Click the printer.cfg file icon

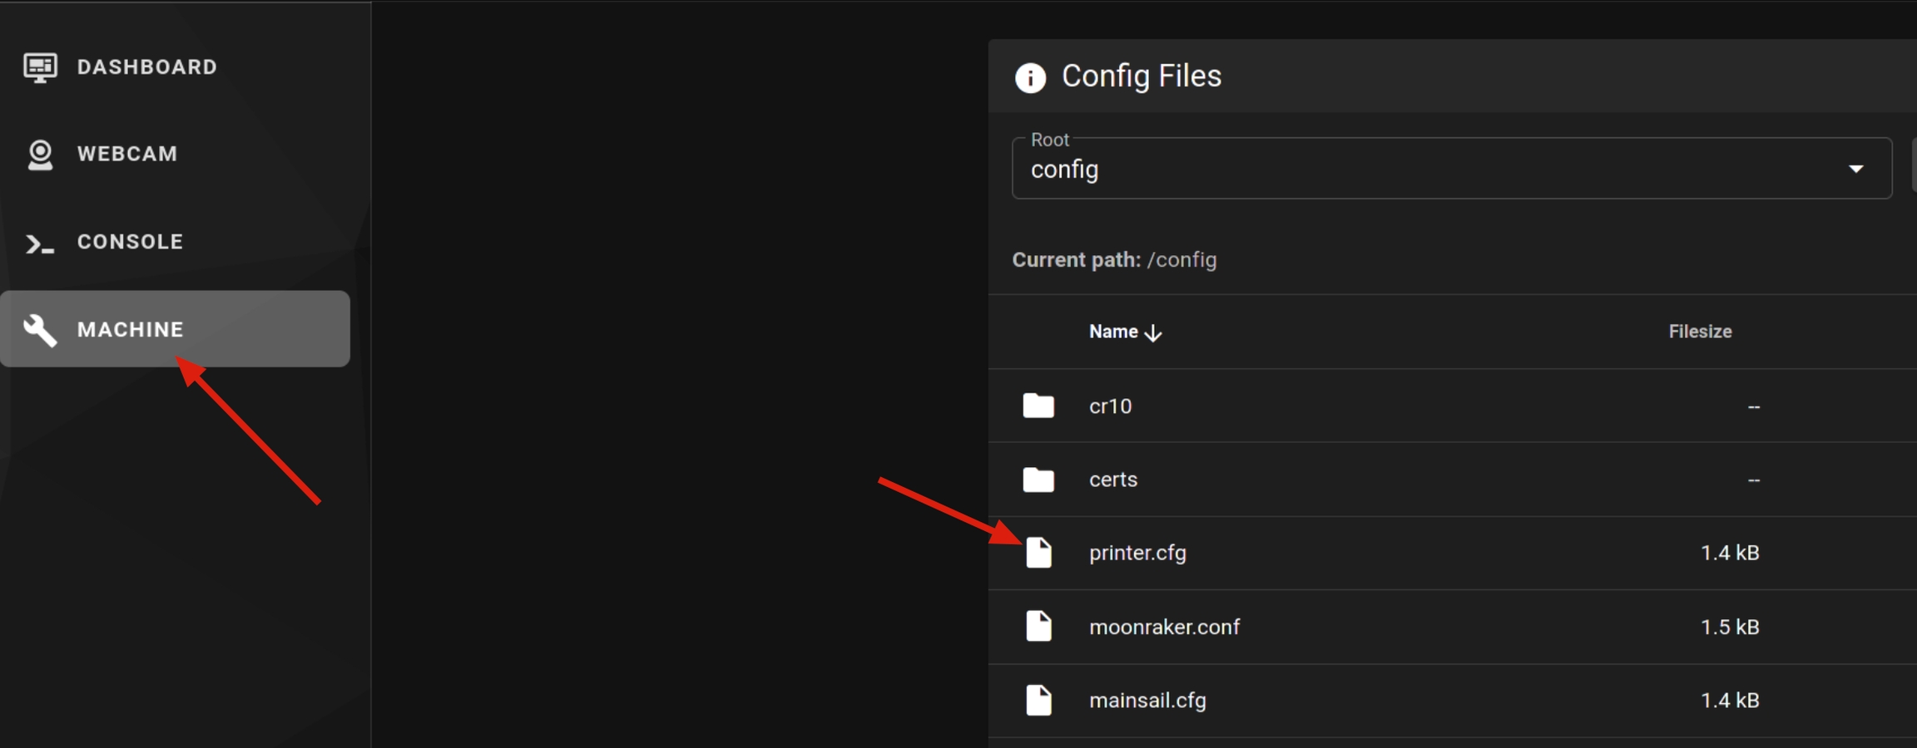pyautogui.click(x=1038, y=553)
